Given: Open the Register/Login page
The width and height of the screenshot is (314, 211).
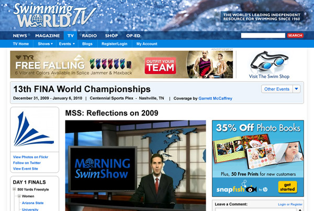Looking at the screenshot, I should (114, 43).
